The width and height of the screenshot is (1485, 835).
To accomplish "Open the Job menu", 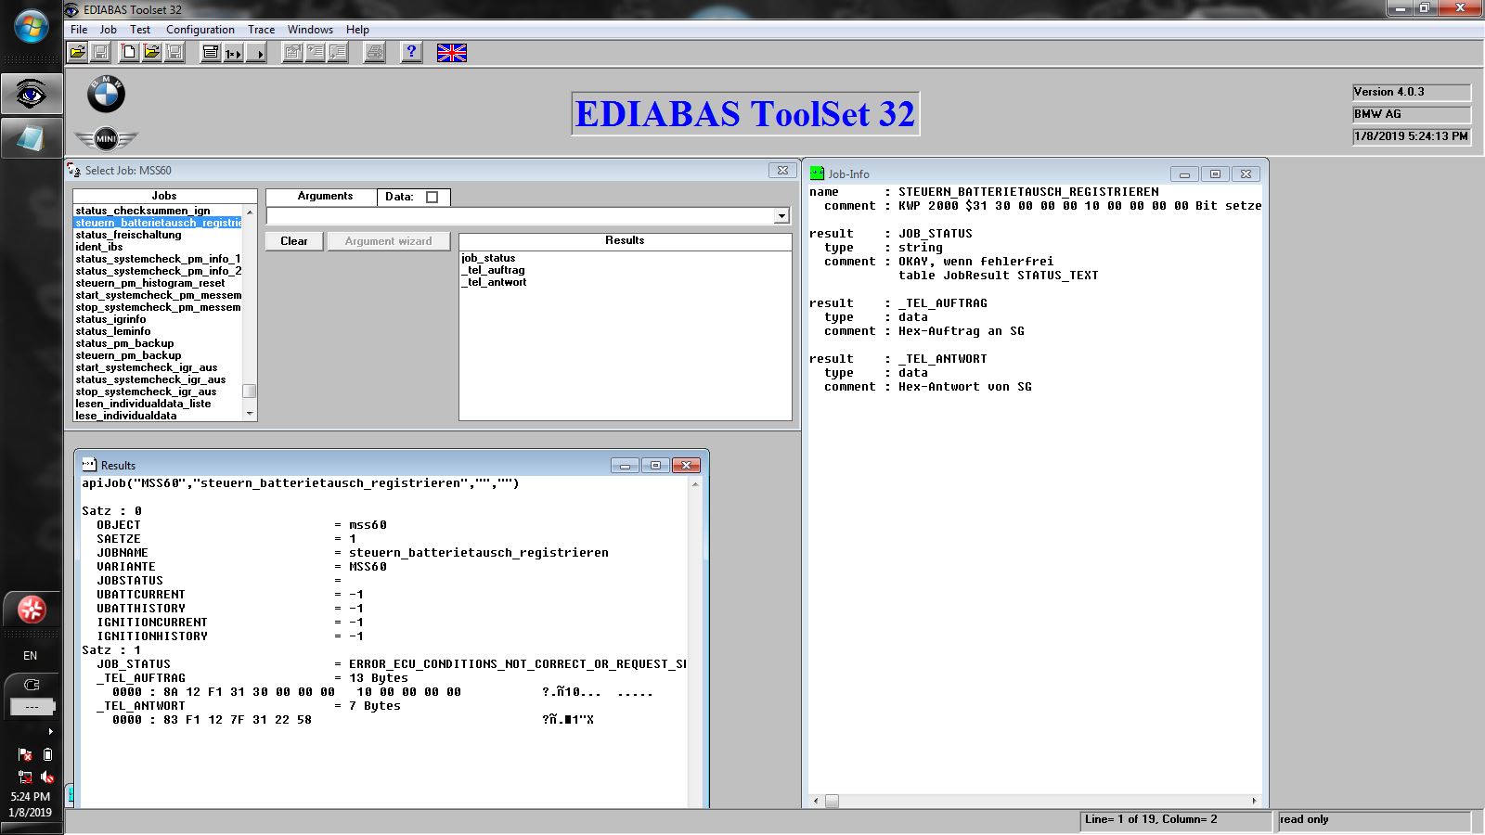I will pos(109,30).
